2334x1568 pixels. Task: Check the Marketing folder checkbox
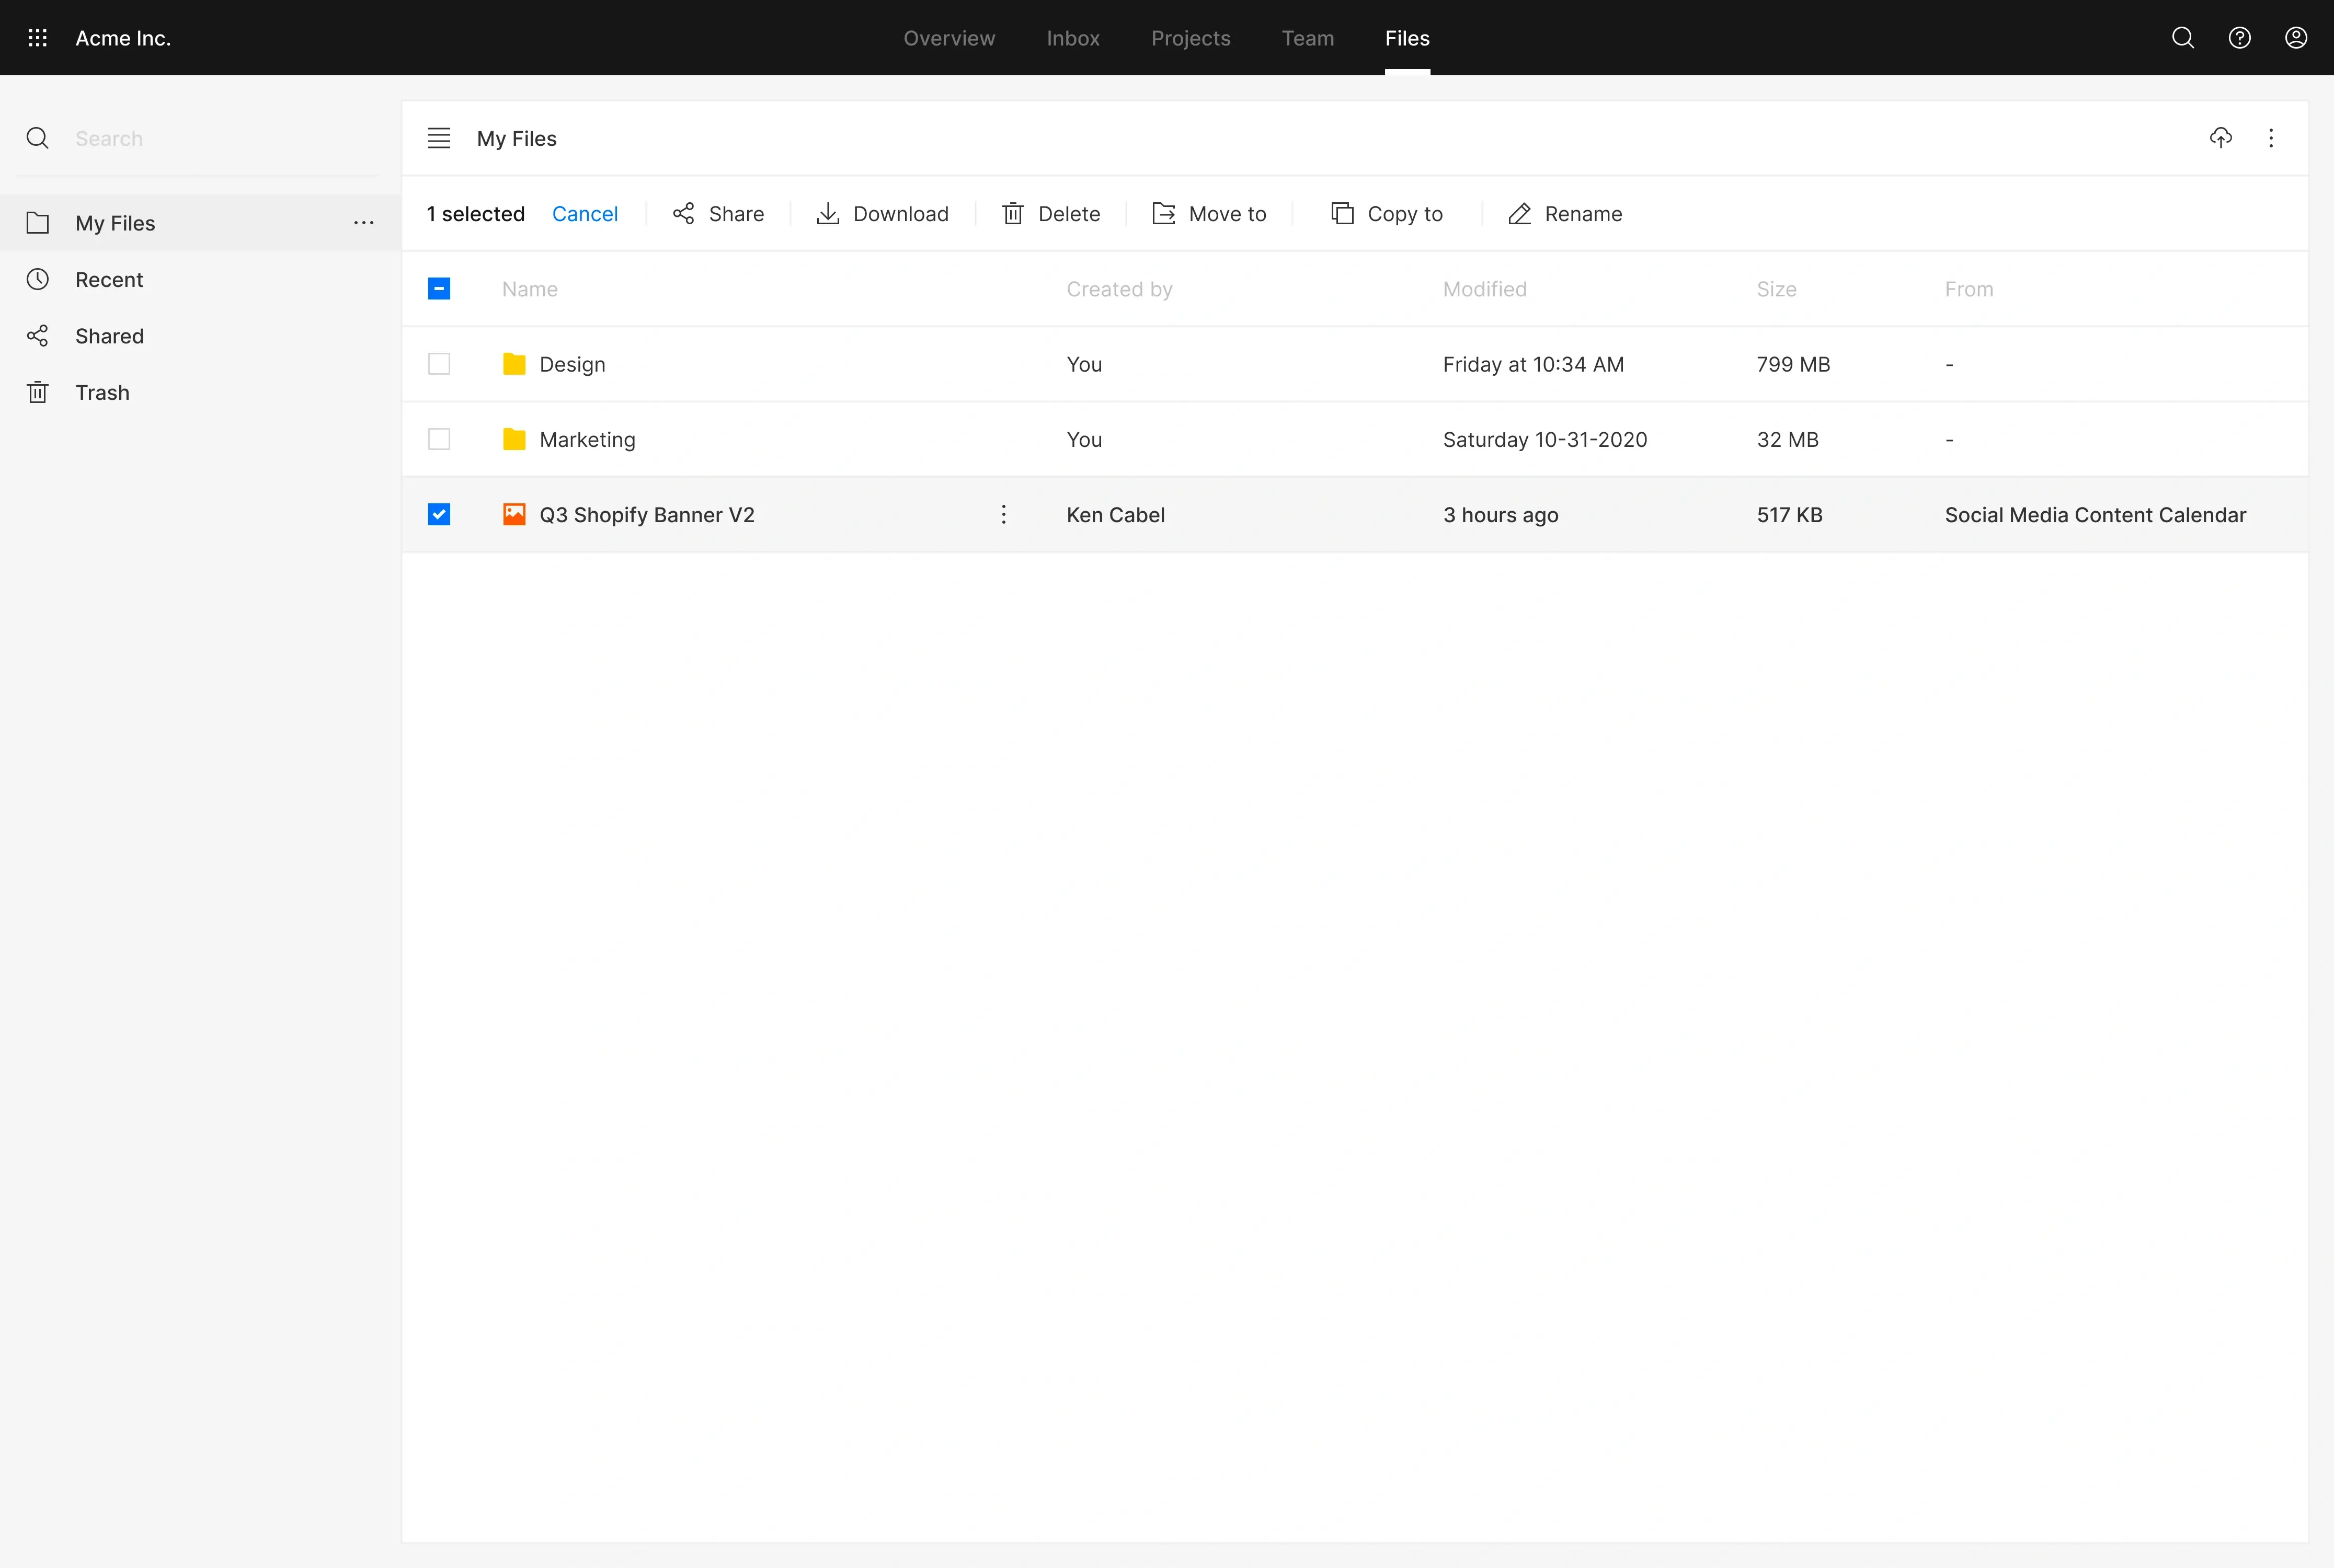439,439
